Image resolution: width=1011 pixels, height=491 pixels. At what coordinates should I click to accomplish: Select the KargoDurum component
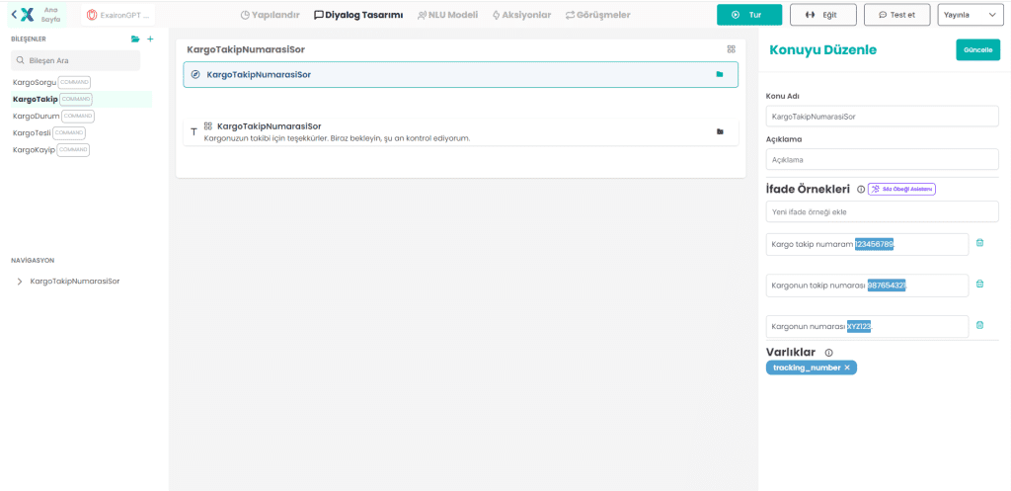pyautogui.click(x=53, y=117)
